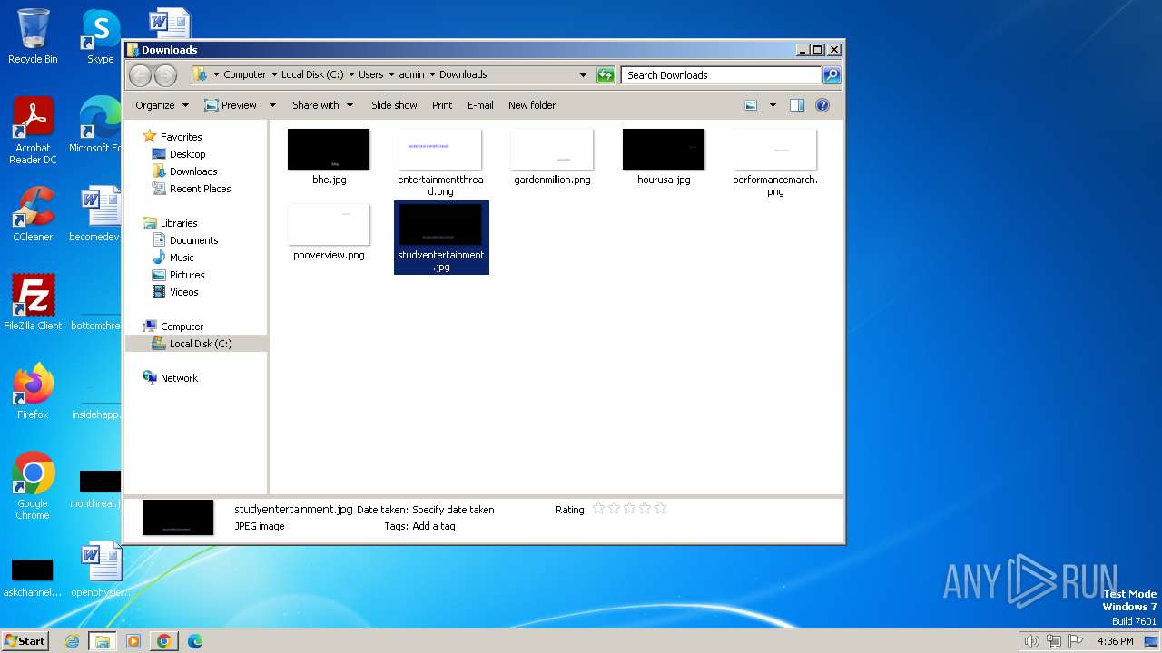1162x653 pixels.
Task: Click admin in the address breadcrumb
Action: (411, 75)
